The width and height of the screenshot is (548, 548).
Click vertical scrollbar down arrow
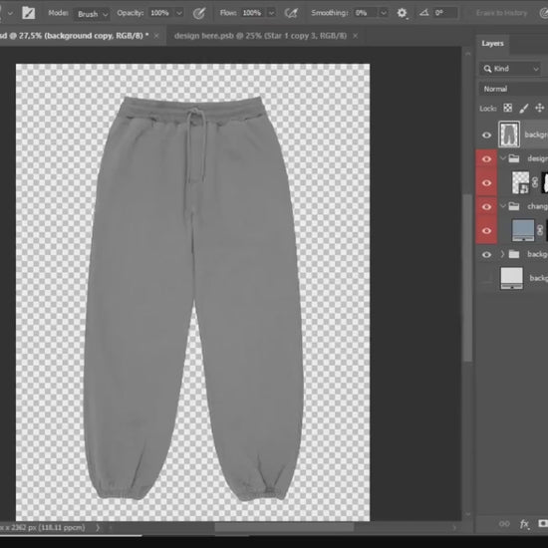(x=468, y=514)
